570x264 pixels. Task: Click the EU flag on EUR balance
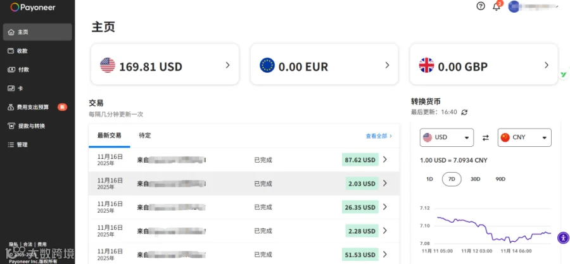(x=267, y=65)
